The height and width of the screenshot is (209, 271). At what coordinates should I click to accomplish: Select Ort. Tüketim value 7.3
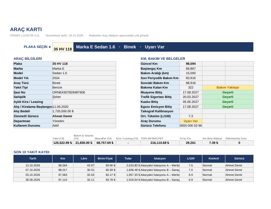(x=191, y=116)
